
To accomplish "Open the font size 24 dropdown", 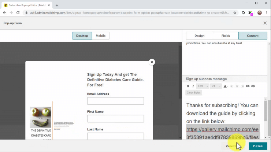I will pos(216,86).
